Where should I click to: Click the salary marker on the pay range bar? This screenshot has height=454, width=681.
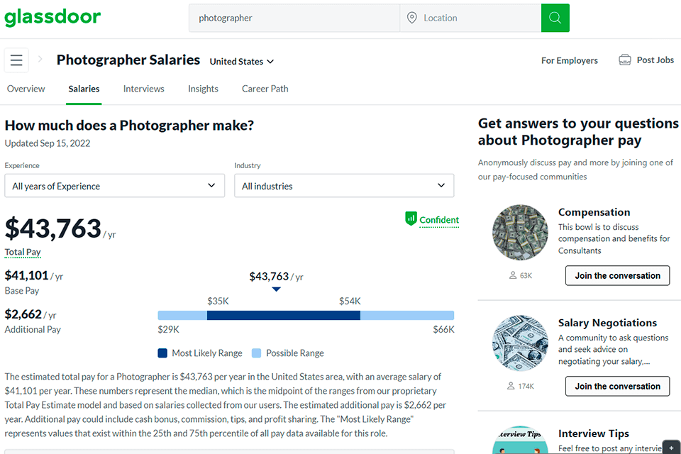tap(275, 289)
